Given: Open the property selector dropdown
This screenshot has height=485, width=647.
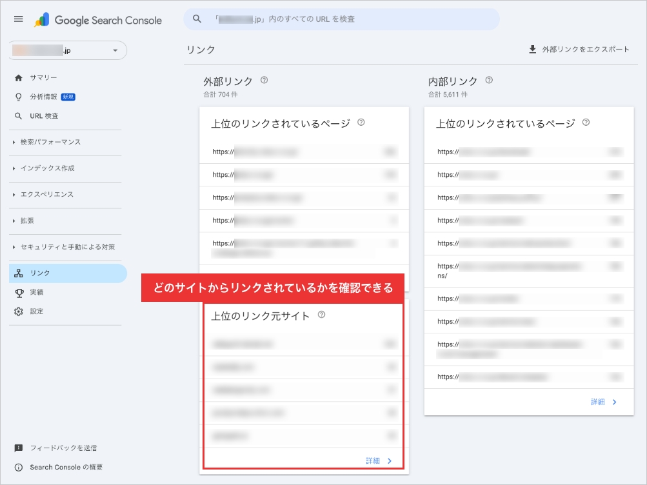Looking at the screenshot, I should [x=115, y=50].
